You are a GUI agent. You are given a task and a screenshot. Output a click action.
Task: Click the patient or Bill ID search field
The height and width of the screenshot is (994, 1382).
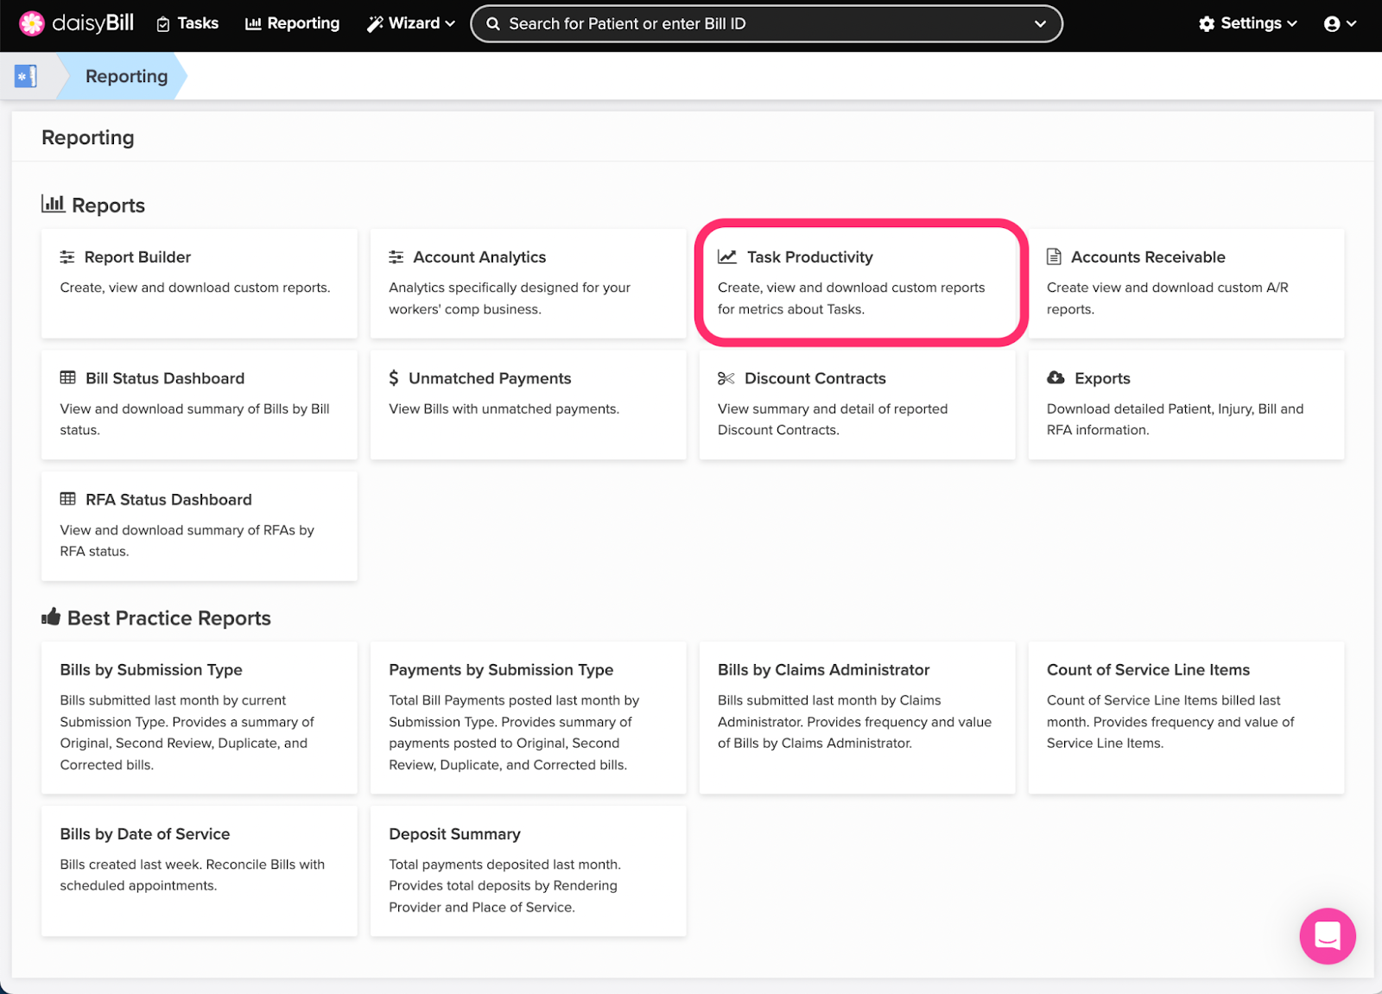(760, 23)
